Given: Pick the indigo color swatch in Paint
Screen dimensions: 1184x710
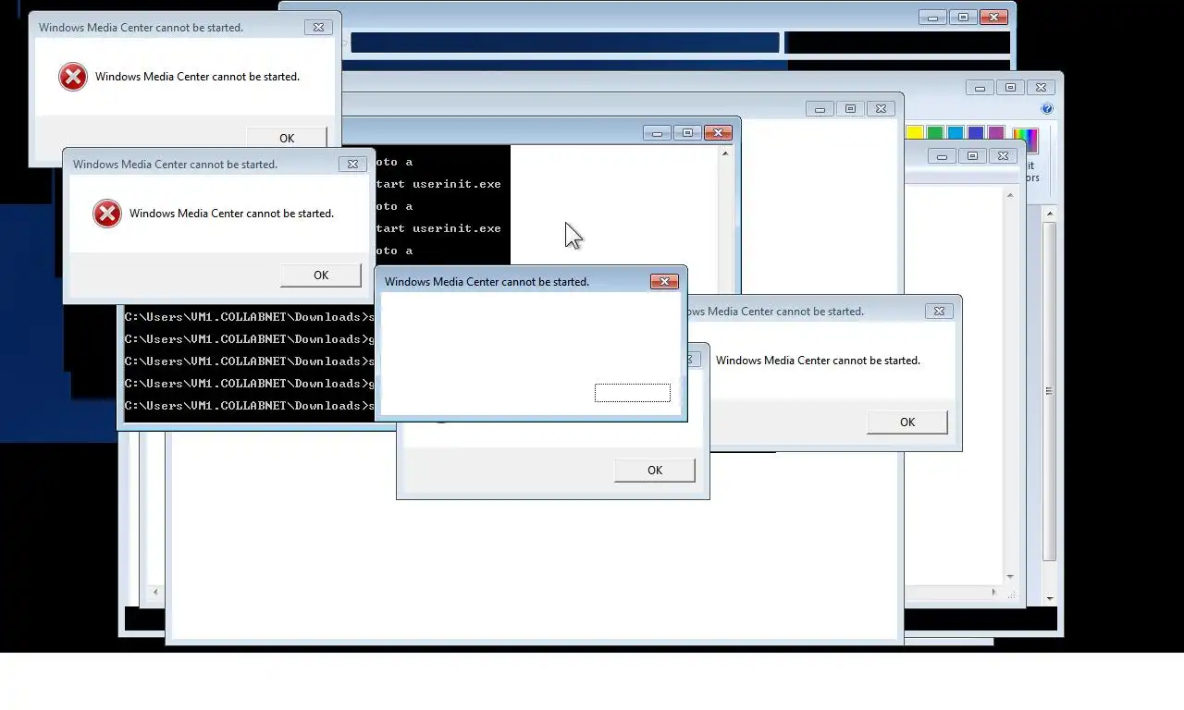Looking at the screenshot, I should (x=976, y=134).
